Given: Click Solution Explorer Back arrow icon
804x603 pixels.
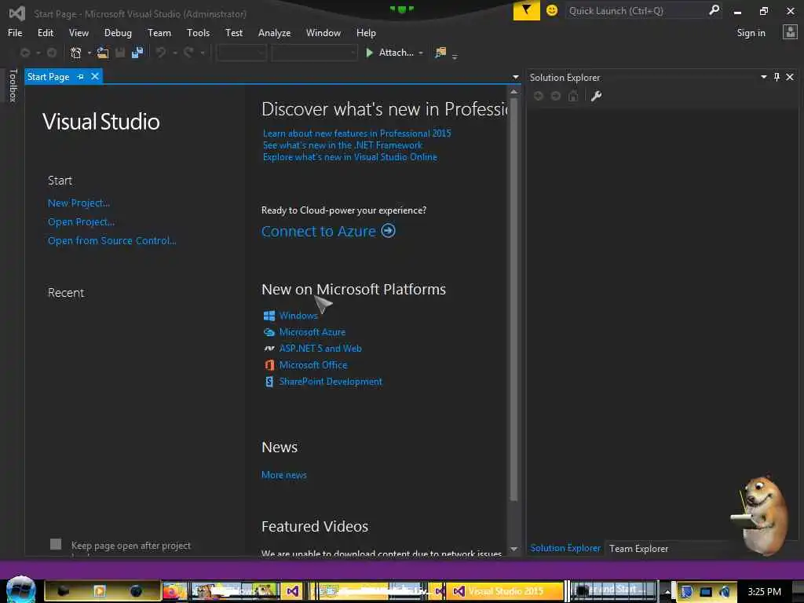Looking at the screenshot, I should (539, 96).
